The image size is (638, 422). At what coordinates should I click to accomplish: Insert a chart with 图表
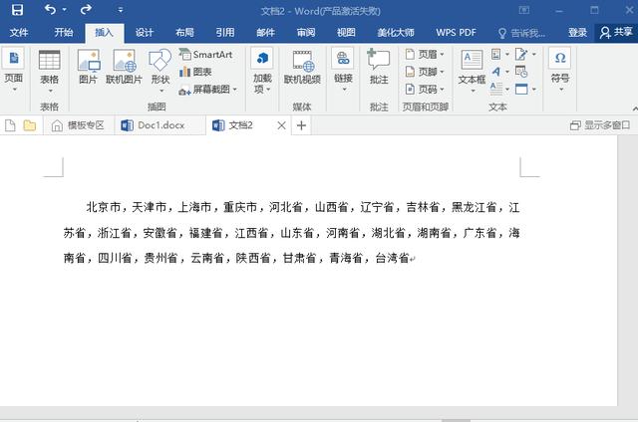click(x=195, y=72)
